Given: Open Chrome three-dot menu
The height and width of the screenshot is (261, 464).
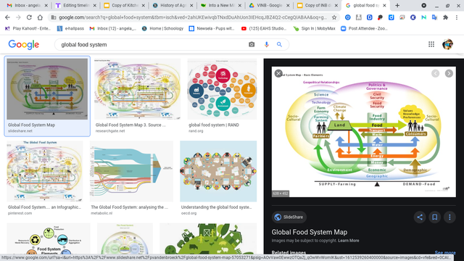Looking at the screenshot, I should pyautogui.click(x=457, y=17).
